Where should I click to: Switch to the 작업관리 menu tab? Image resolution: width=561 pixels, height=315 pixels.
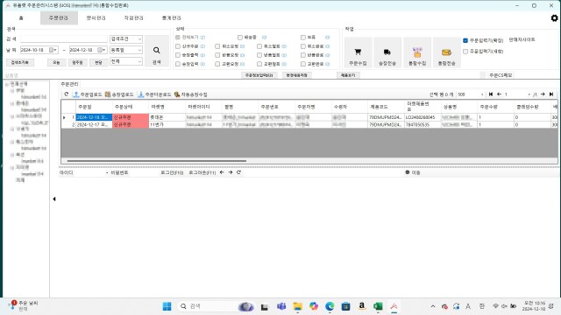tap(133, 17)
